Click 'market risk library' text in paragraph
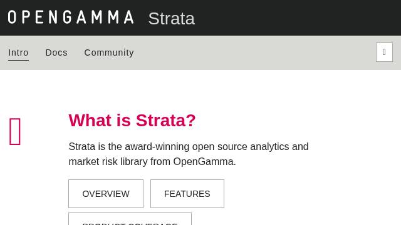 tap(108, 162)
